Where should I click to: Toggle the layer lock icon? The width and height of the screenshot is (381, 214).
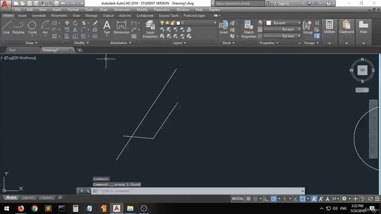173,23
